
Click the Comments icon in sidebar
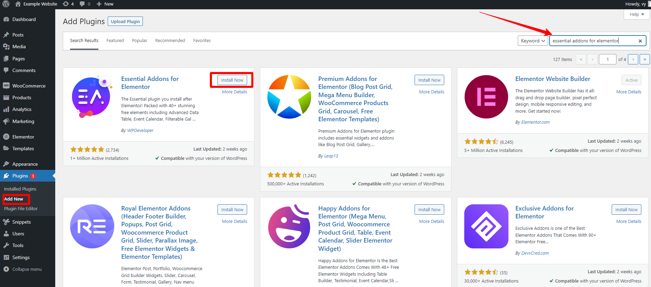6,70
